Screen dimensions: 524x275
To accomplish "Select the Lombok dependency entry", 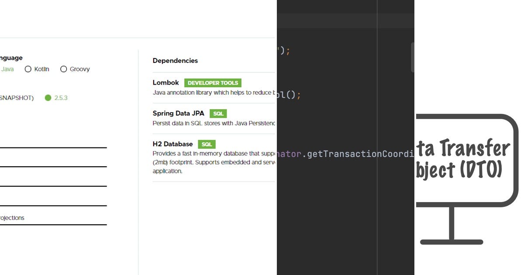I will click(165, 82).
